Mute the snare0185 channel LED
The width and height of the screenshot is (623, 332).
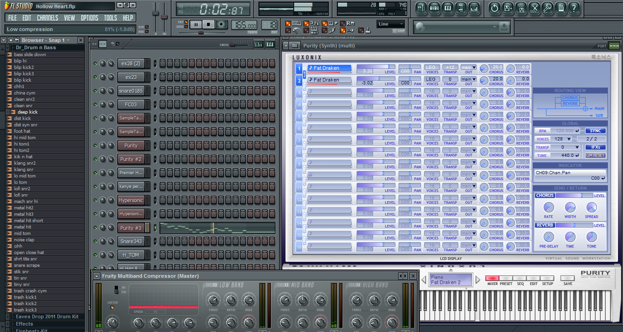[95, 91]
